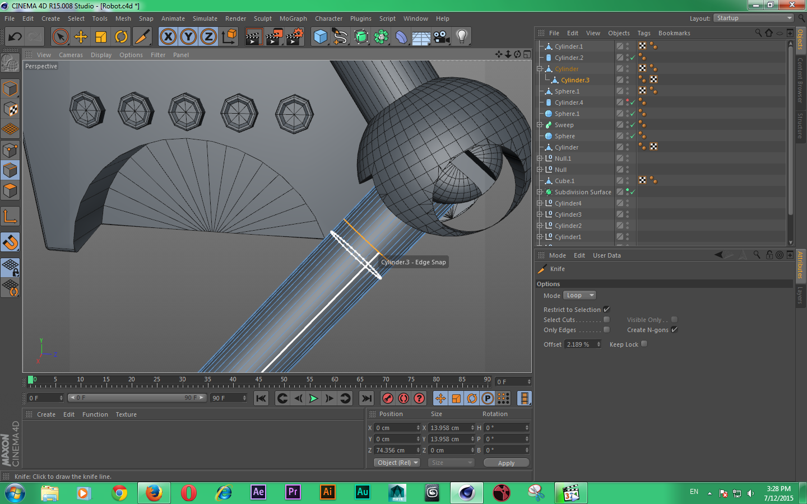The width and height of the screenshot is (807, 504).
Task: Activate the Move tool in the toolbar
Action: pyautogui.click(x=81, y=37)
